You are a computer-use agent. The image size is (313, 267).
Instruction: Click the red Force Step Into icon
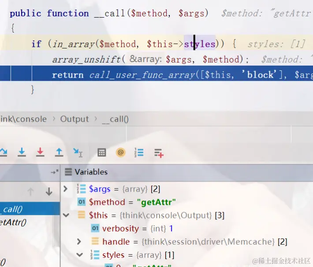(x=40, y=152)
